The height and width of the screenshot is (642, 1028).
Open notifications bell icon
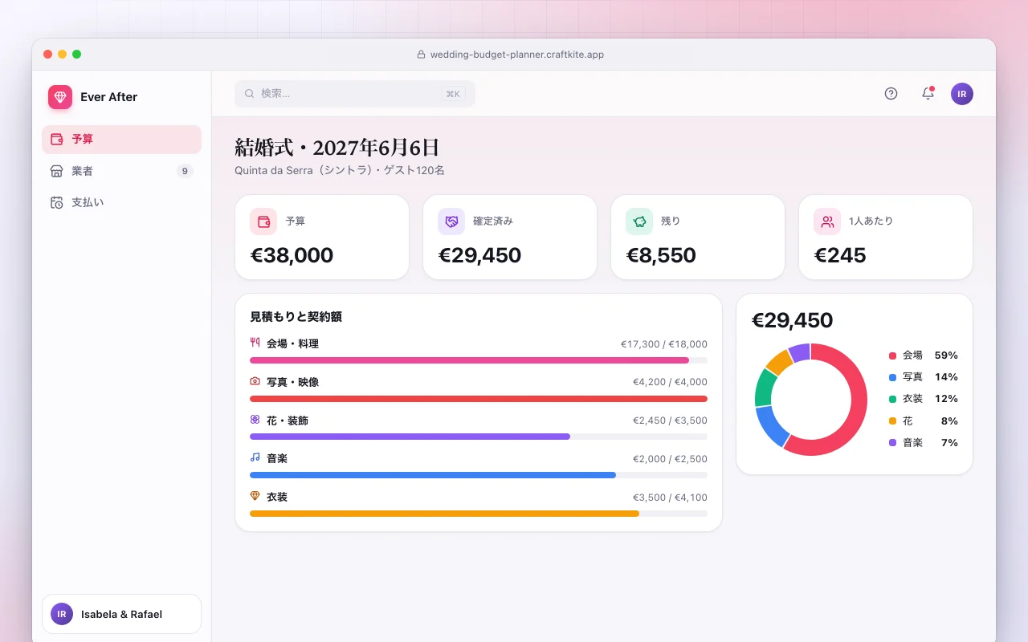[x=928, y=93]
